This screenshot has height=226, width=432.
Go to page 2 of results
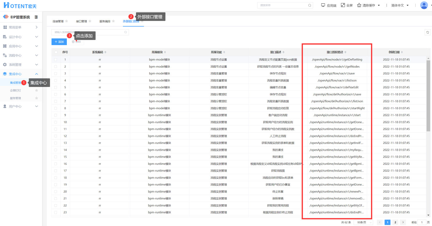395,222
